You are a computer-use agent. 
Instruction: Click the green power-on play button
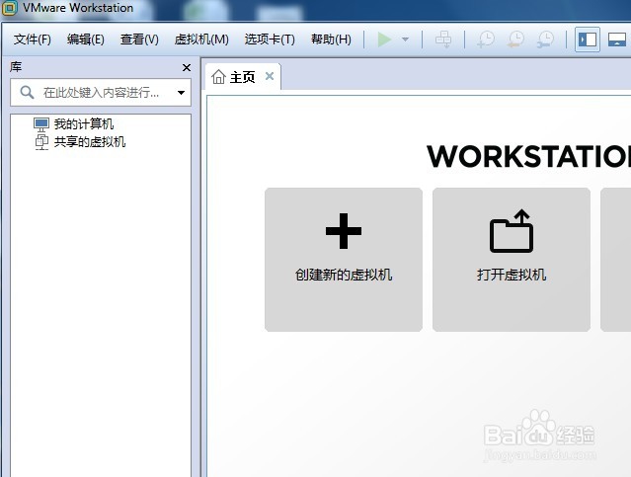384,40
